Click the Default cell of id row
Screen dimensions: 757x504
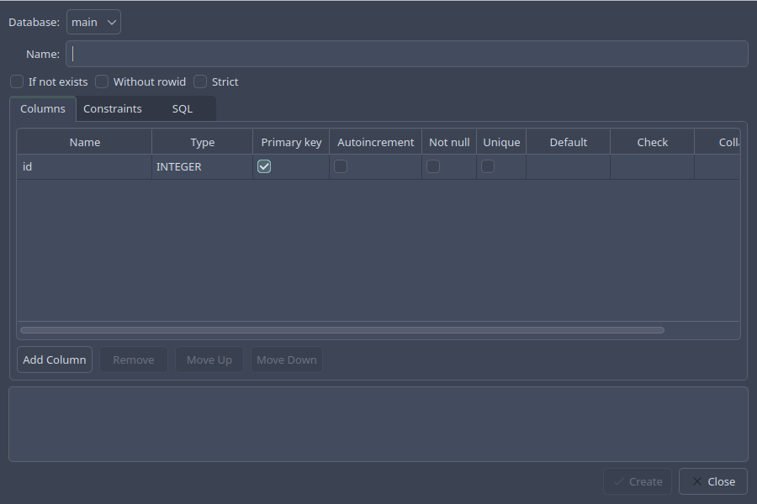pos(569,167)
